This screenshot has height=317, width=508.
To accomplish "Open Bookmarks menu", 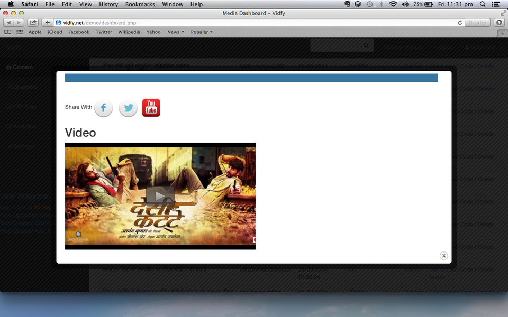I will coord(140,4).
